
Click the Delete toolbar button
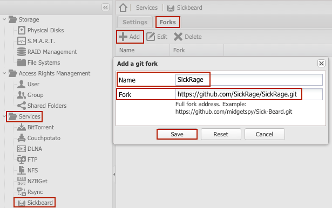coord(187,37)
